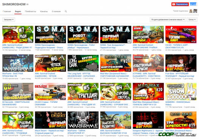Click the second subscriber avatar at top right
199x139 pixels.
pyautogui.click(x=195, y=11)
